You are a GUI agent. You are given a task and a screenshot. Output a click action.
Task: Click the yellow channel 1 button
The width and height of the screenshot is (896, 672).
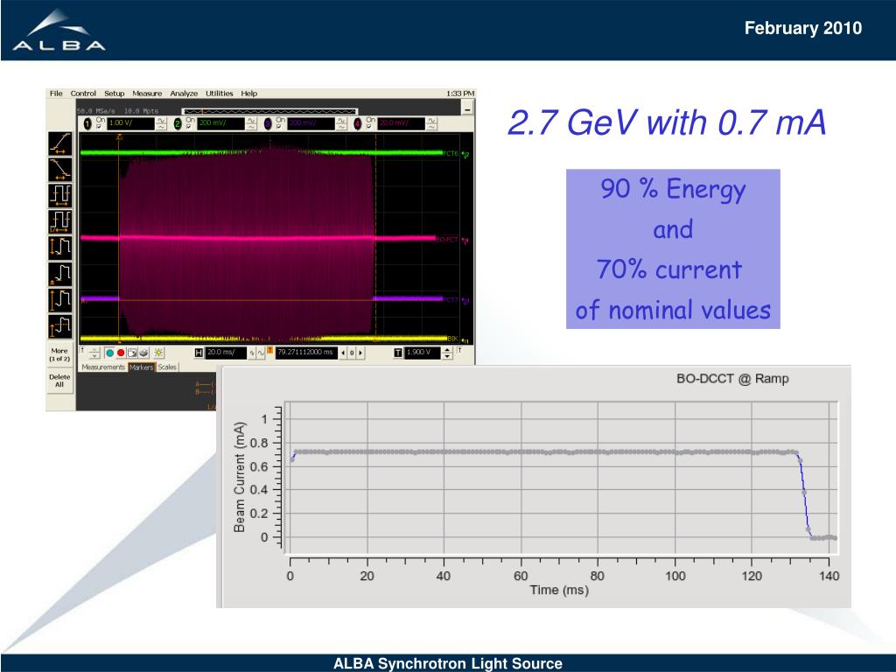[x=88, y=124]
